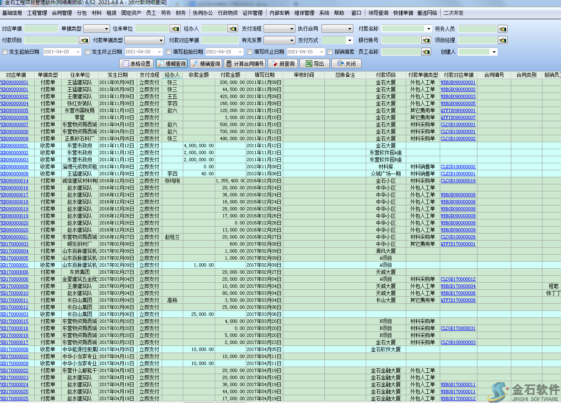Select amount cell 1,355,400.00
This screenshot has width=561, height=403.
coord(230,181)
